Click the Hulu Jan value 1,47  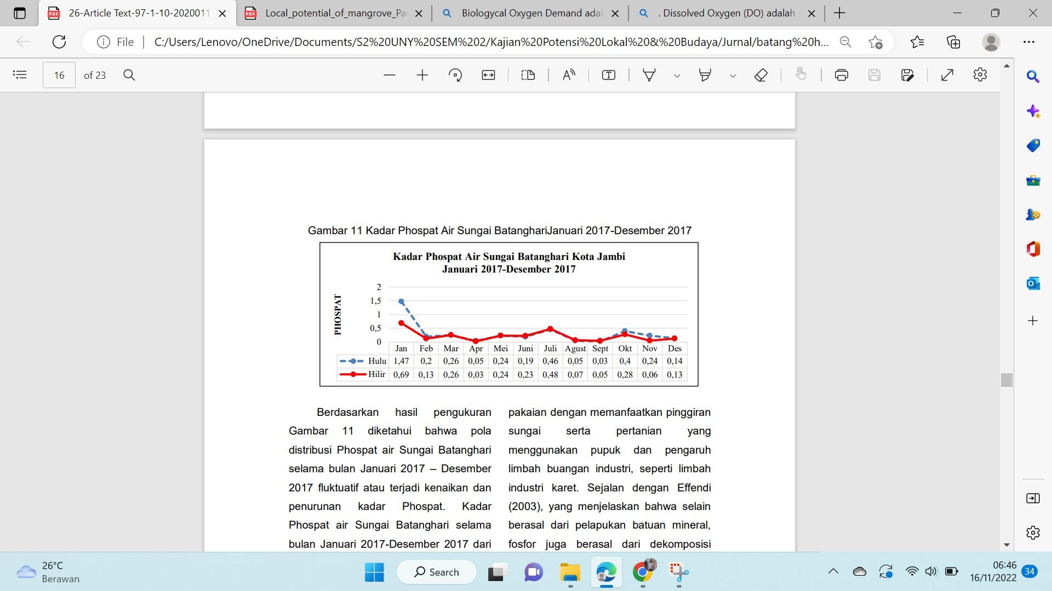pyautogui.click(x=401, y=361)
